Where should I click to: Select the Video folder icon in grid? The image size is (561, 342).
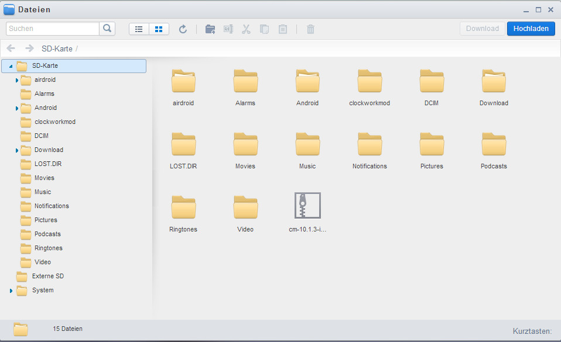point(245,208)
